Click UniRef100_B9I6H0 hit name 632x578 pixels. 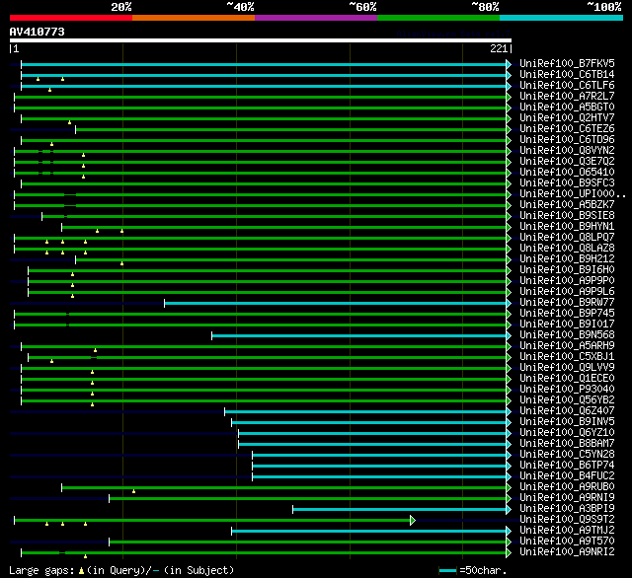tap(567, 270)
